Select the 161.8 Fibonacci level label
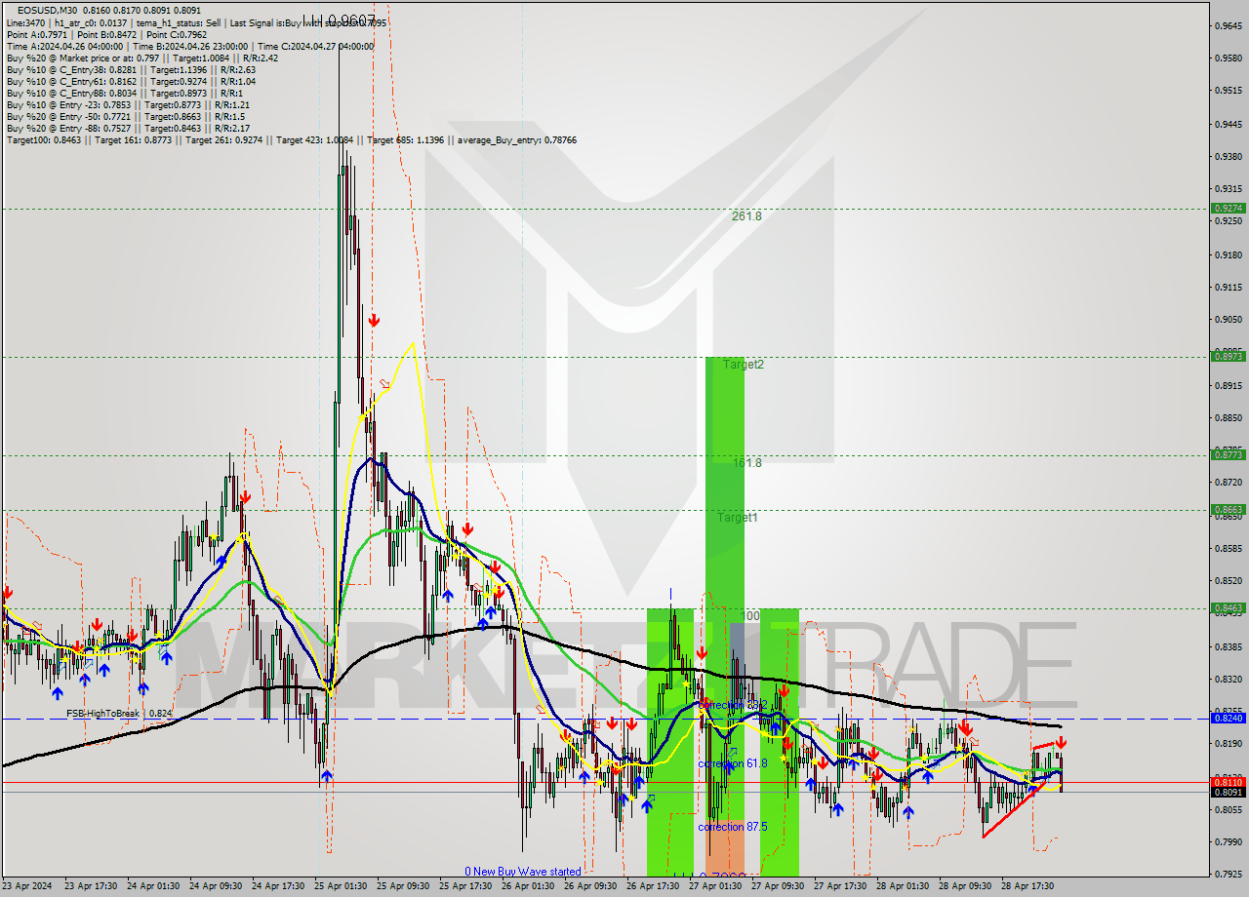Viewport: 1249px width, 897px height. [746, 462]
